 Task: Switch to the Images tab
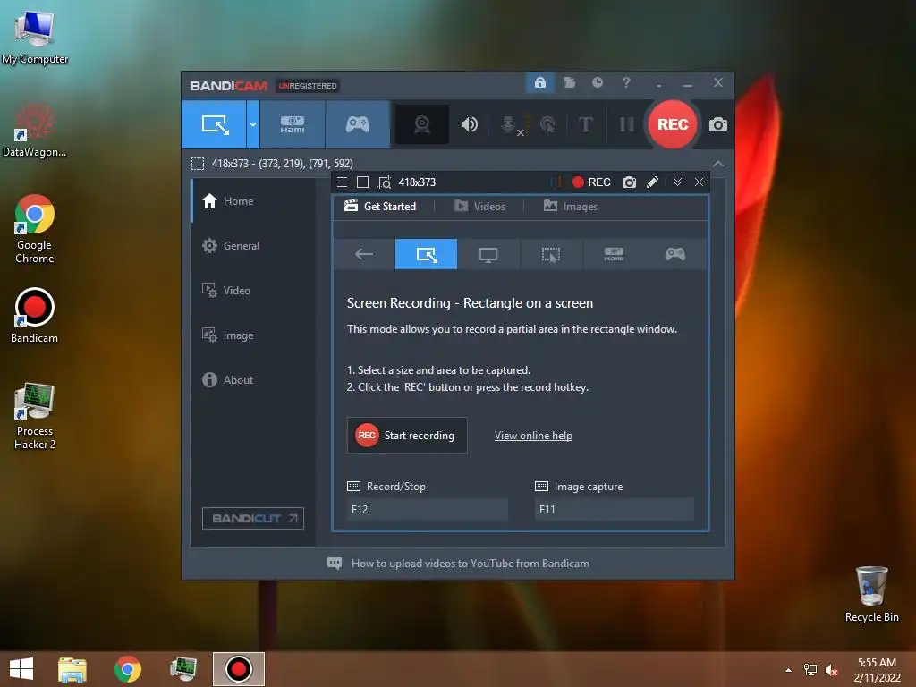click(x=571, y=207)
